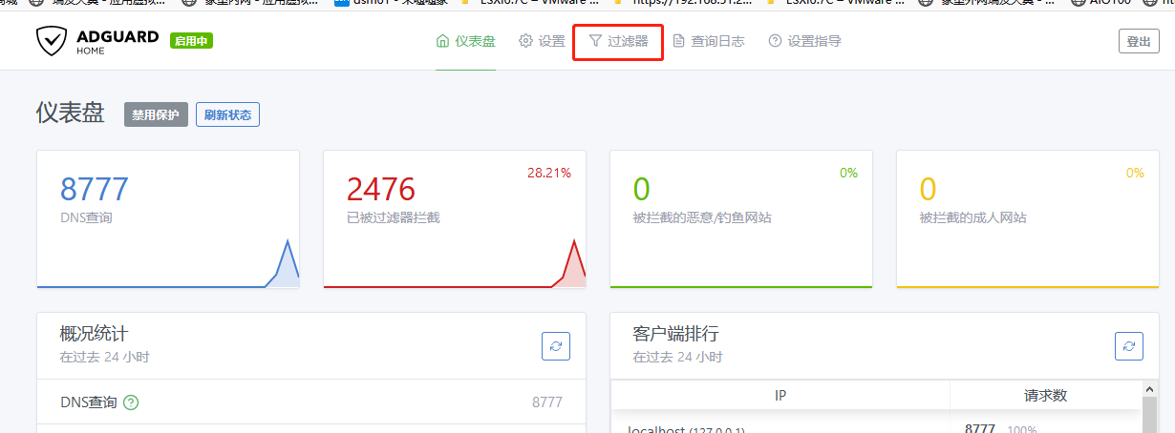
Task: Sort by the 请求数 column header
Action: 1046,395
